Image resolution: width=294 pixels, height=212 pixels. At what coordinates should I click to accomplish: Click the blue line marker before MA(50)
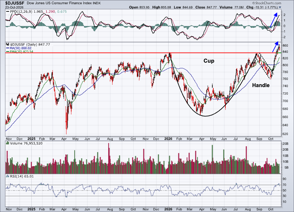(x=8, y=48)
